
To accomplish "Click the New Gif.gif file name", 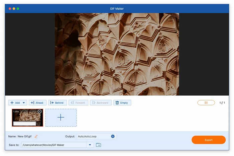I will pos(25,136).
